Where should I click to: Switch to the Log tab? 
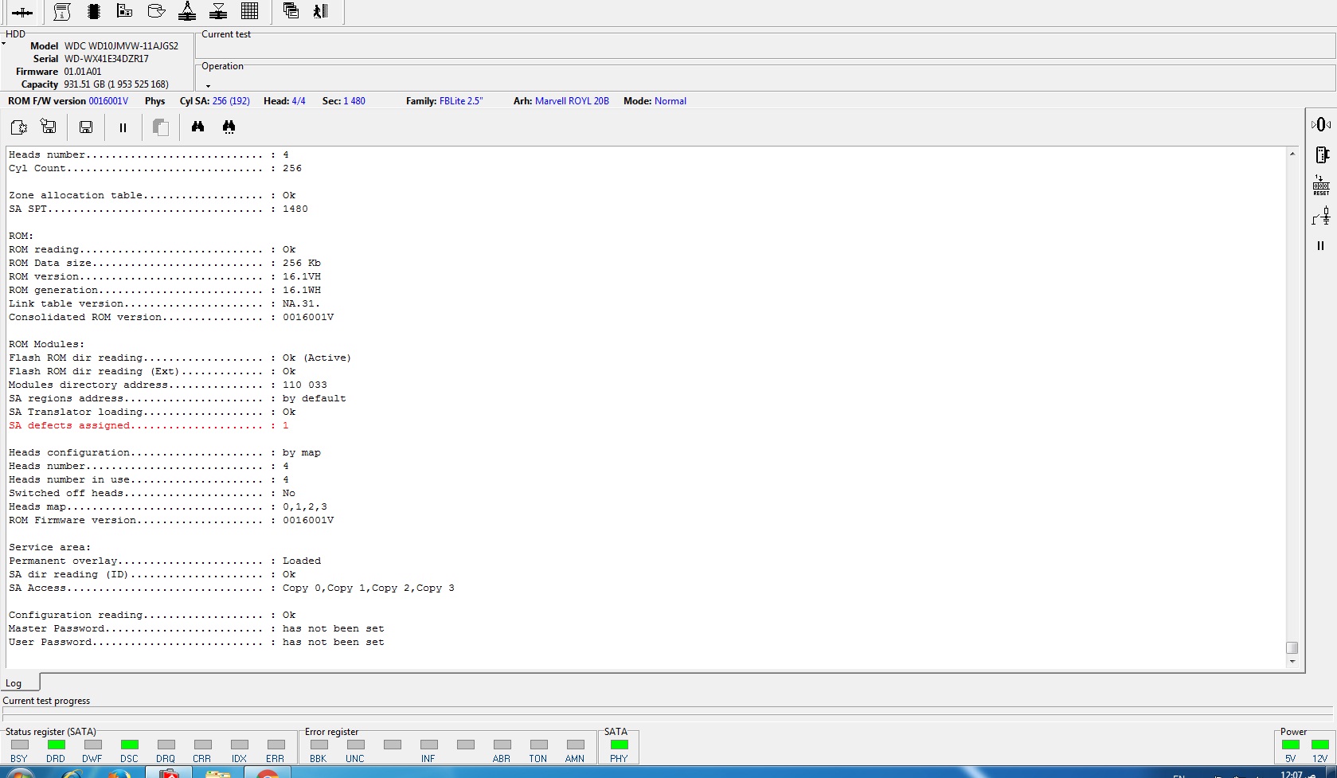pyautogui.click(x=14, y=683)
